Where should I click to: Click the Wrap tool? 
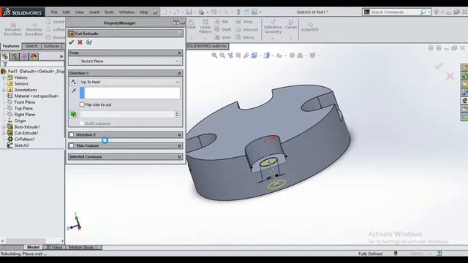244,22
